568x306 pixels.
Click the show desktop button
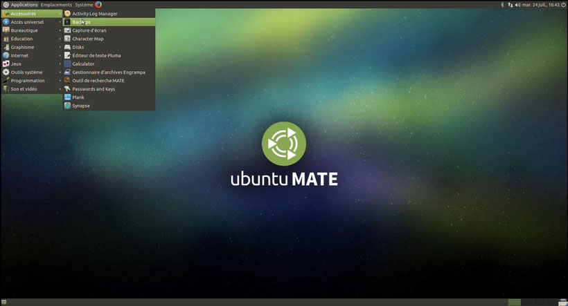(x=4, y=302)
